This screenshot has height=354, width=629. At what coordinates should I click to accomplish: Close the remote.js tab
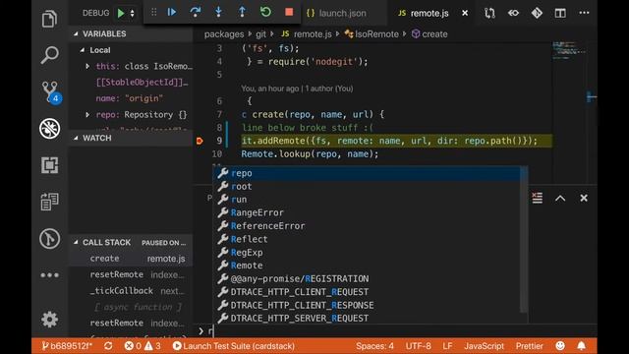[465, 13]
